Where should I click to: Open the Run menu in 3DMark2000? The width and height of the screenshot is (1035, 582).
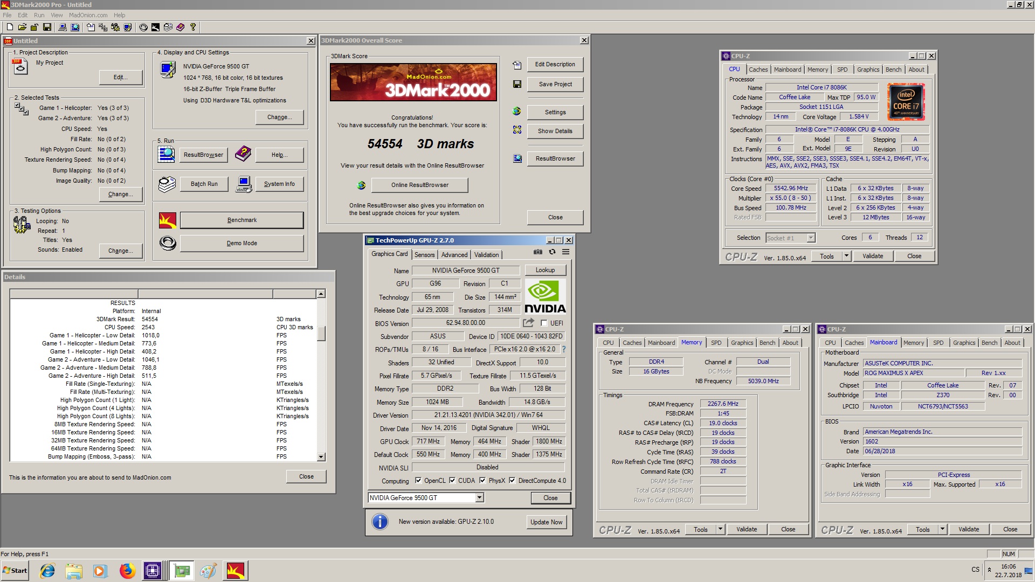click(x=39, y=15)
